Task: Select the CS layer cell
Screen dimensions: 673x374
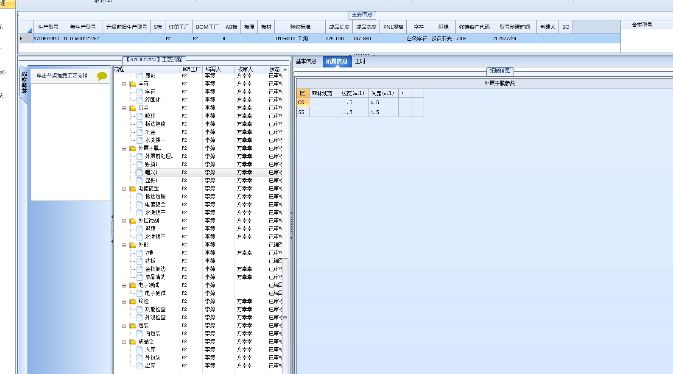Action: coord(303,103)
